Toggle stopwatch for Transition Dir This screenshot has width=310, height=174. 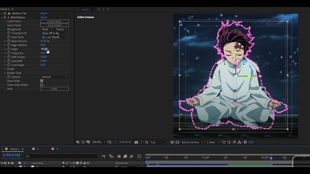[x=9, y=33]
